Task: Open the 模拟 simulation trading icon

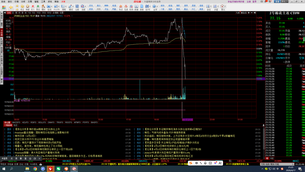Action: click(43, 6)
